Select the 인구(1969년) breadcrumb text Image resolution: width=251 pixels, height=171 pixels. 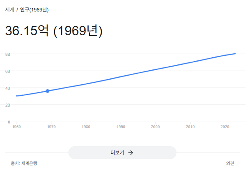35,9
